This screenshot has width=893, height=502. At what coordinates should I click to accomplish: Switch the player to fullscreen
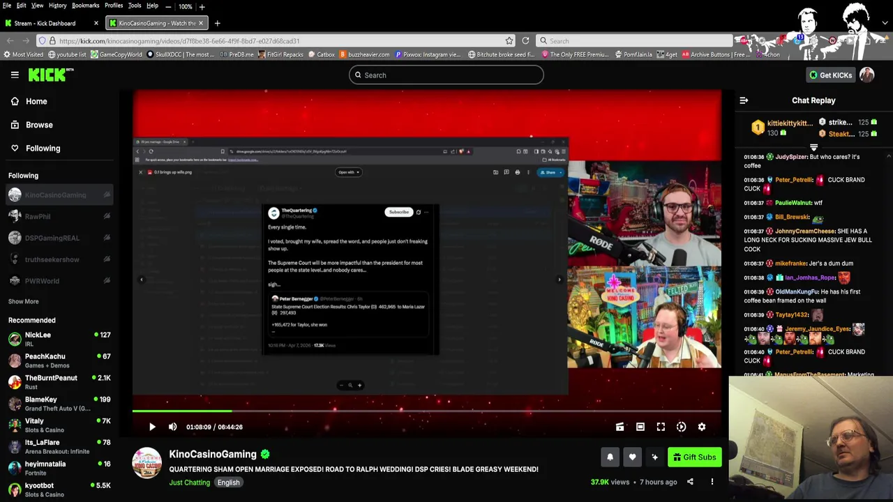[661, 427]
